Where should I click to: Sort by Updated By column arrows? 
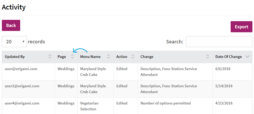50,56
